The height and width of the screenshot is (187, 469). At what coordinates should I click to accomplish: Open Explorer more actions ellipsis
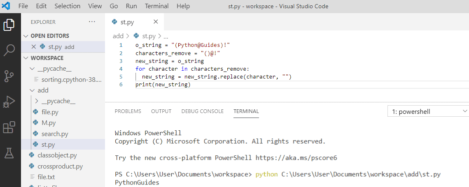(x=92, y=22)
